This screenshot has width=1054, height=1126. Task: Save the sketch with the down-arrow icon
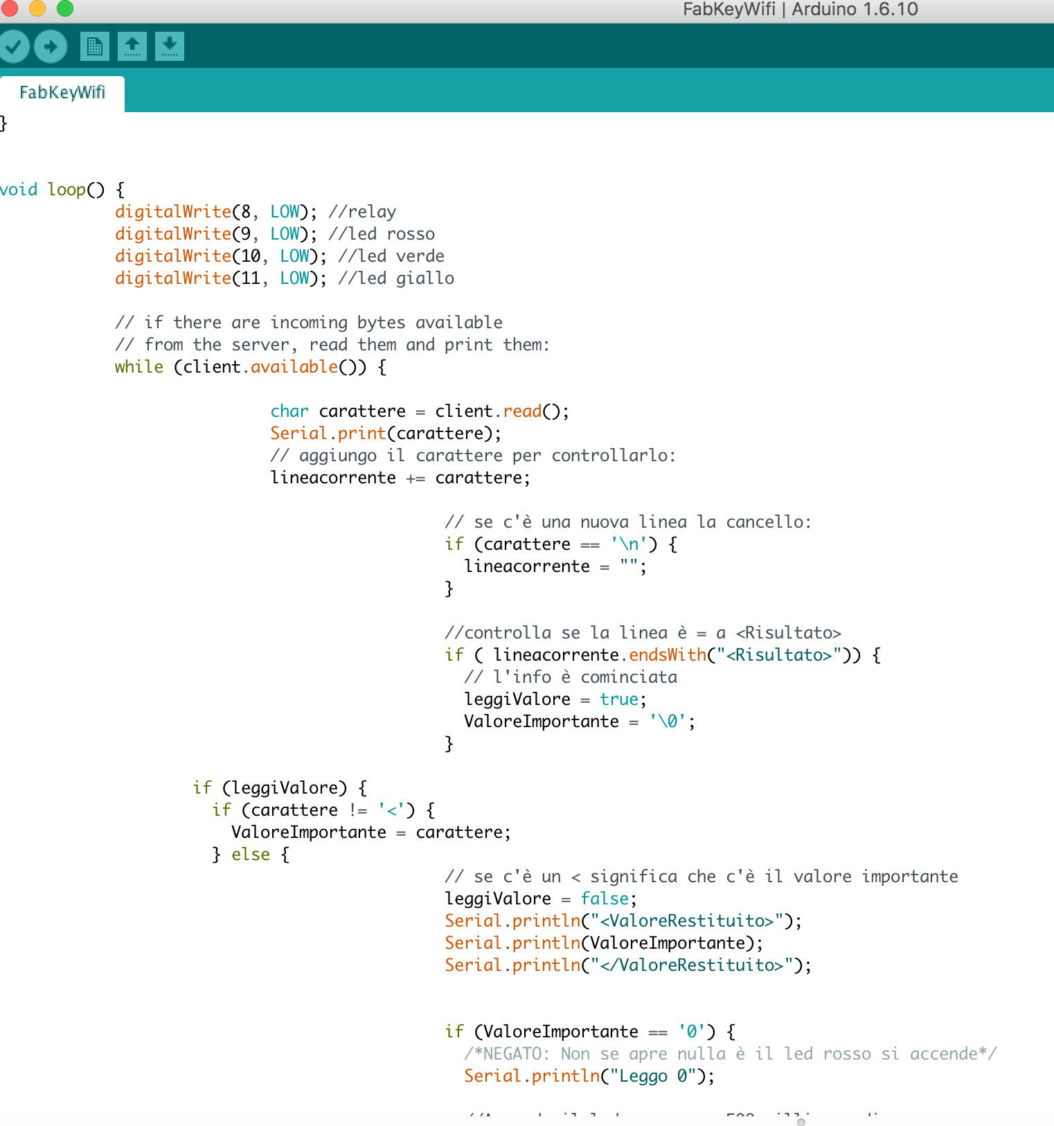point(170,46)
